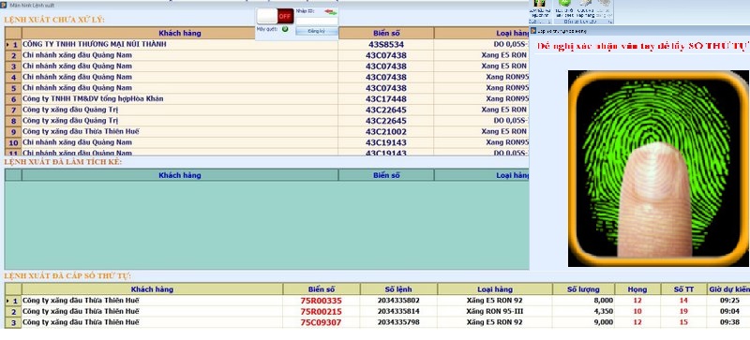This screenshot has height=340, width=750.
Task: Toggle the red OFF switch
Action: tap(276, 16)
